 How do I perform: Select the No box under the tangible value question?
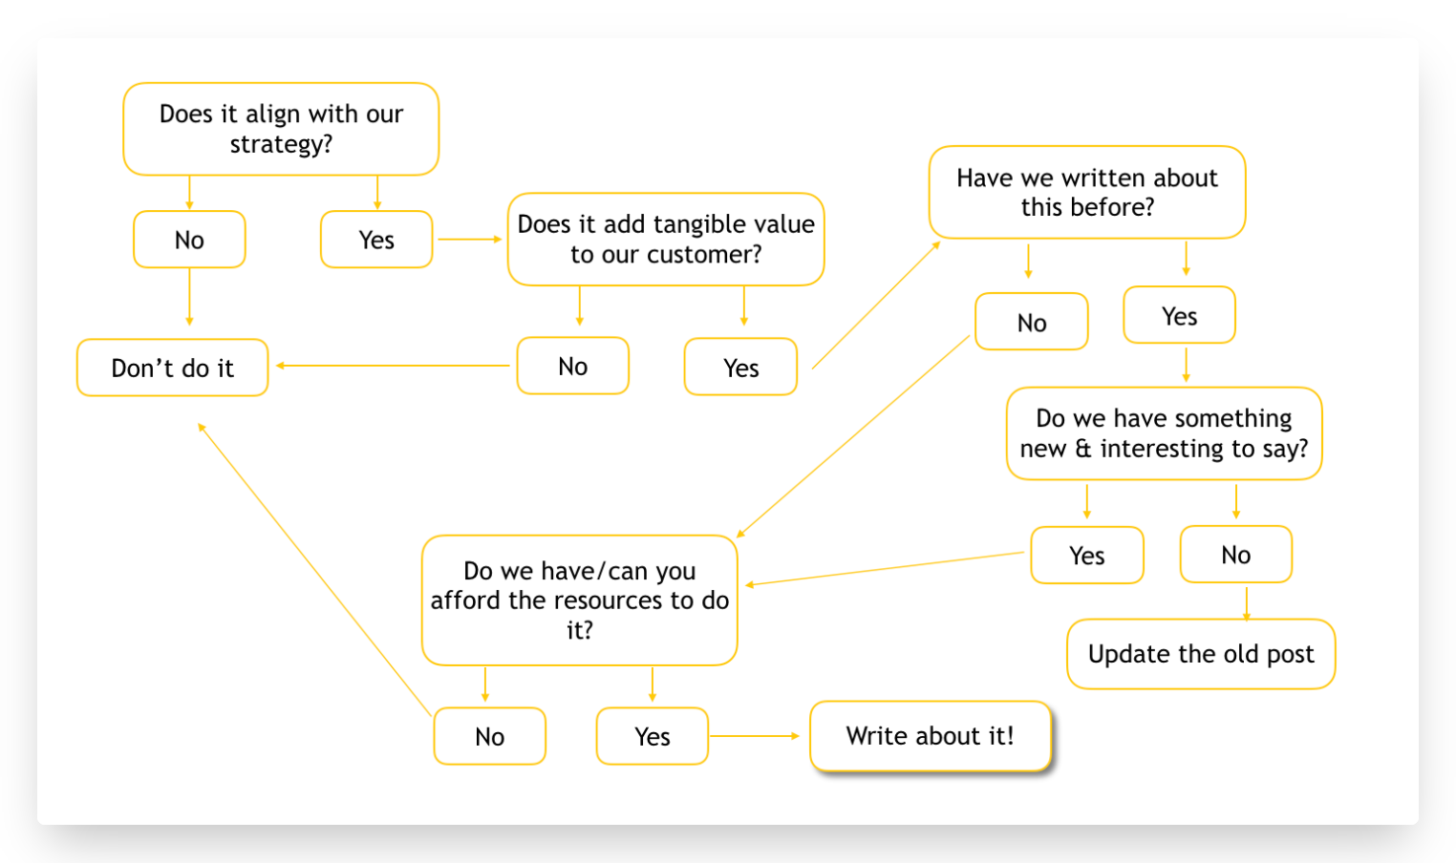[573, 366]
